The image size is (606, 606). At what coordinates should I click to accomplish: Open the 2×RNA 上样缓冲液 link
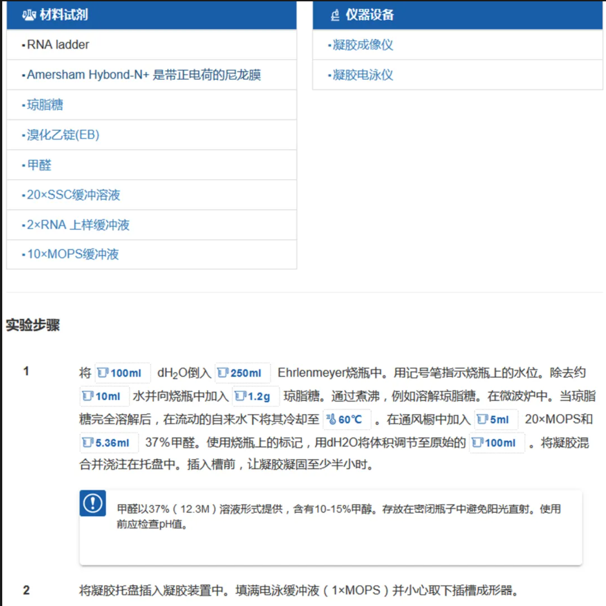click(78, 225)
